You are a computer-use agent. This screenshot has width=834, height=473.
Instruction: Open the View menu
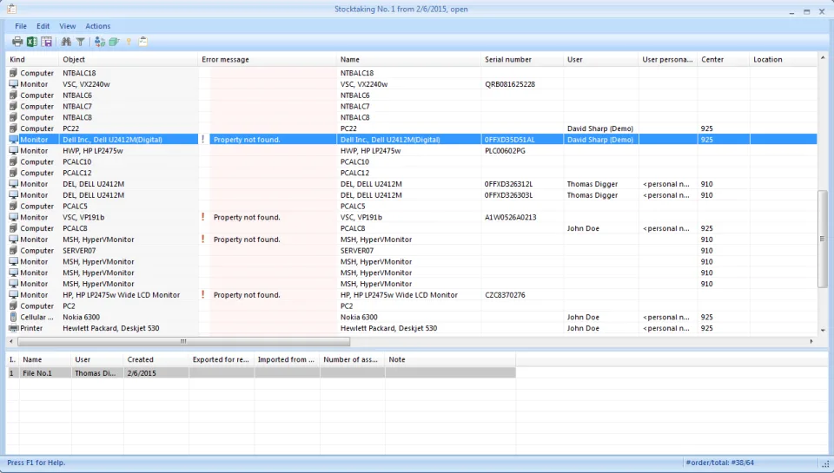(x=67, y=26)
